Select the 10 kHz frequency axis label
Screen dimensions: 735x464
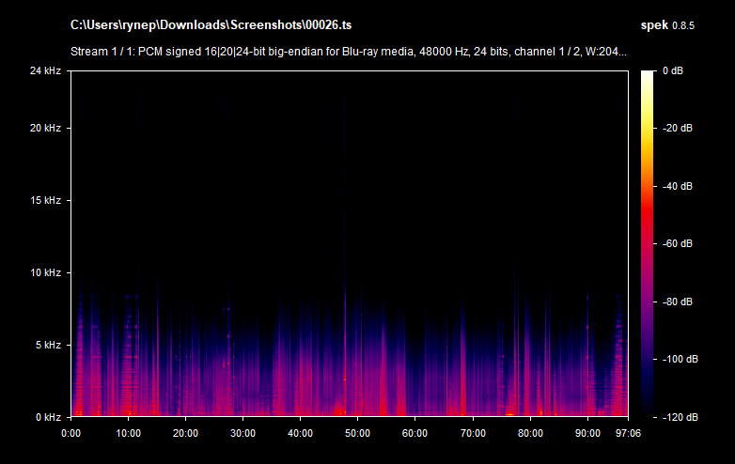(45, 272)
